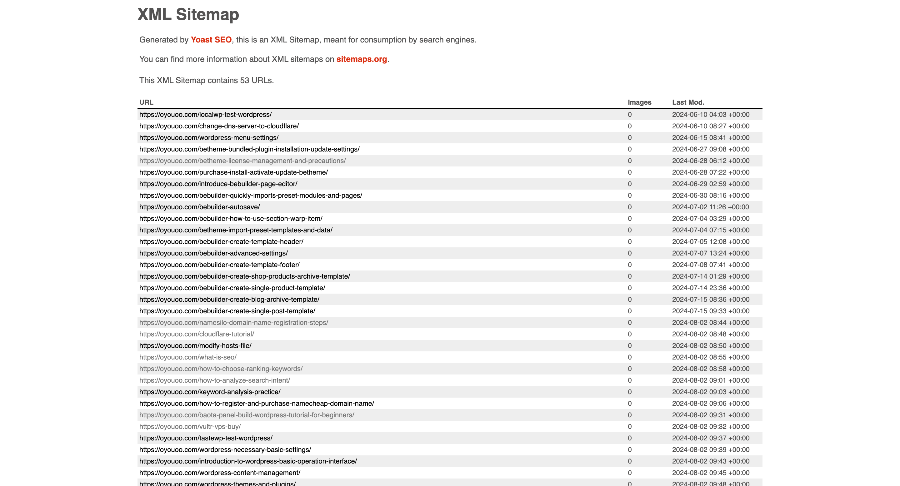Click the date 2024-06-29 02:59 +00:00
Image resolution: width=900 pixels, height=486 pixels.
711,184
